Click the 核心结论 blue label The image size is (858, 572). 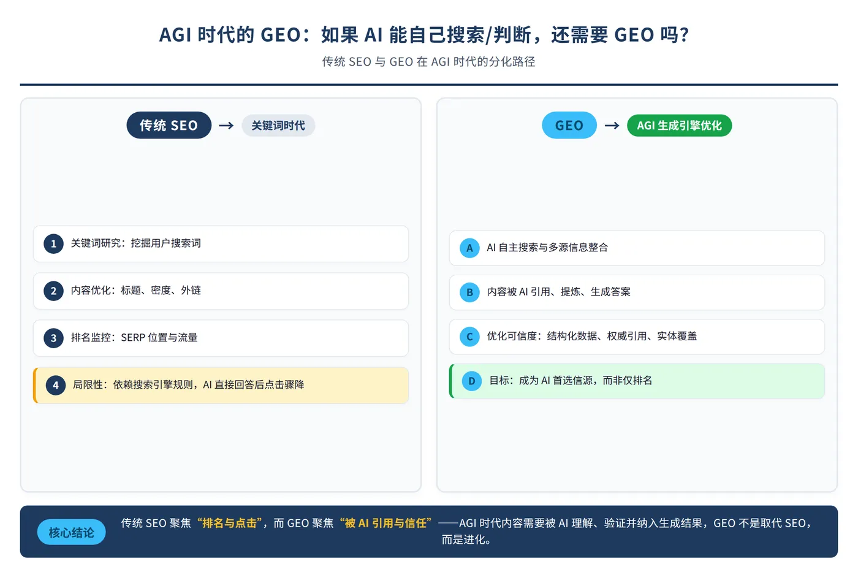point(72,532)
